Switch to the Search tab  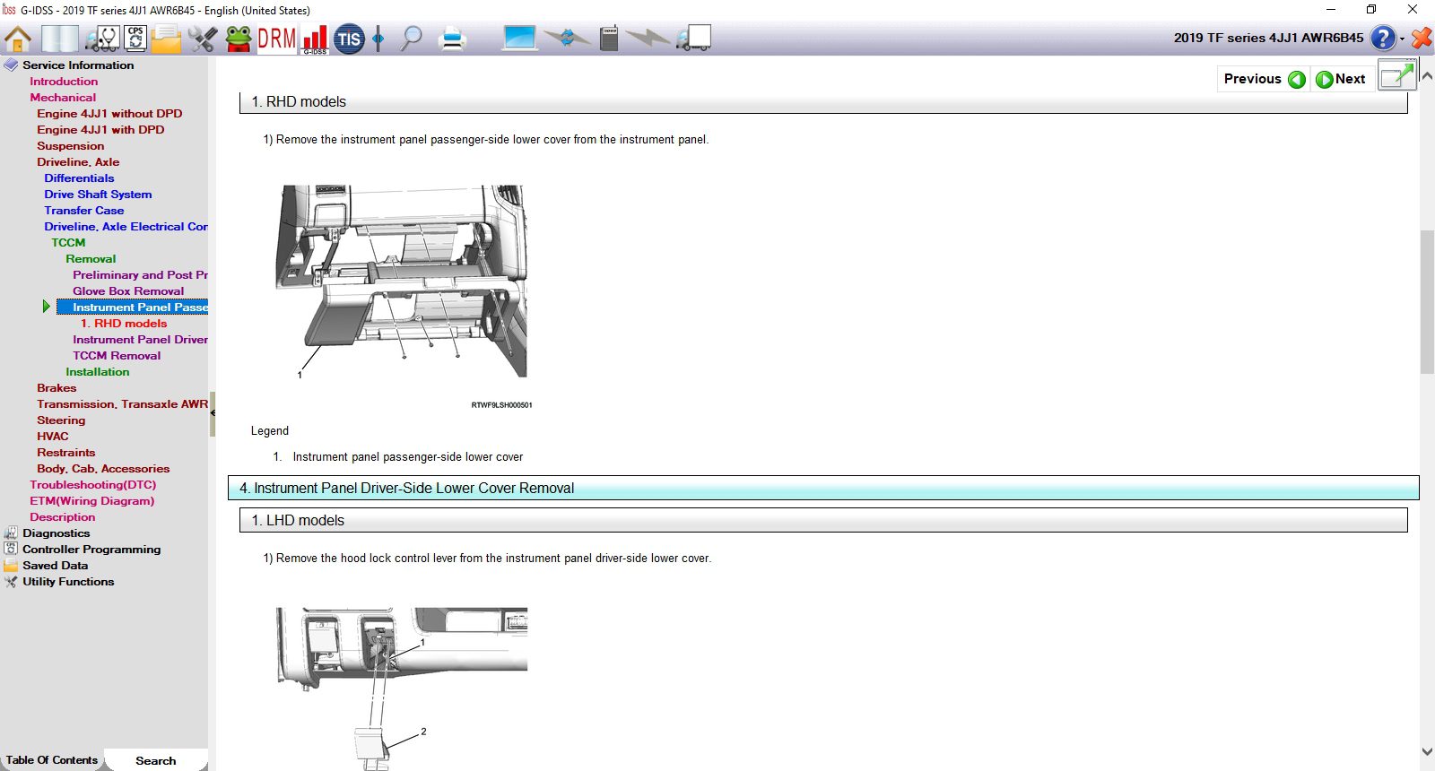155,760
